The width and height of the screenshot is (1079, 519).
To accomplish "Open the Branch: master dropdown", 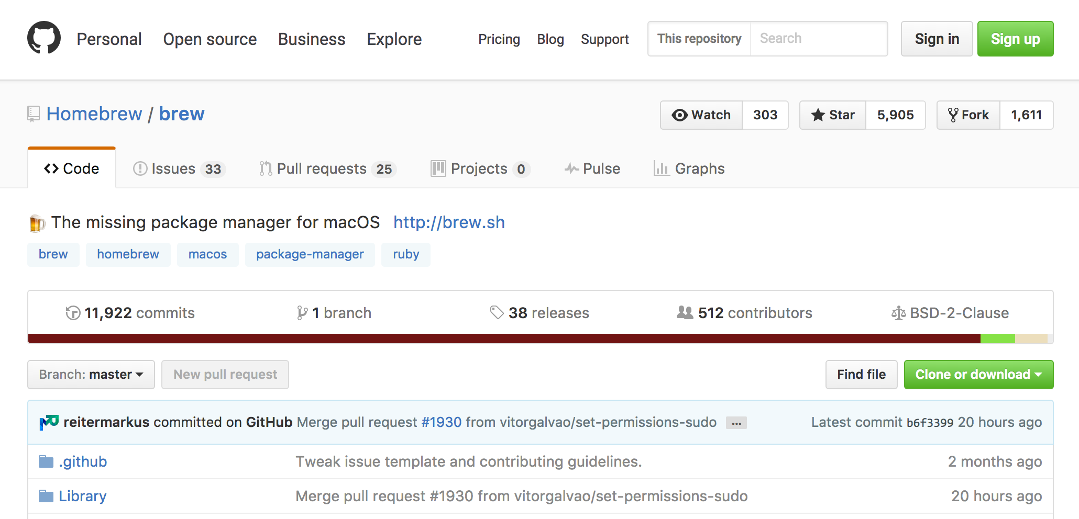I will point(91,375).
